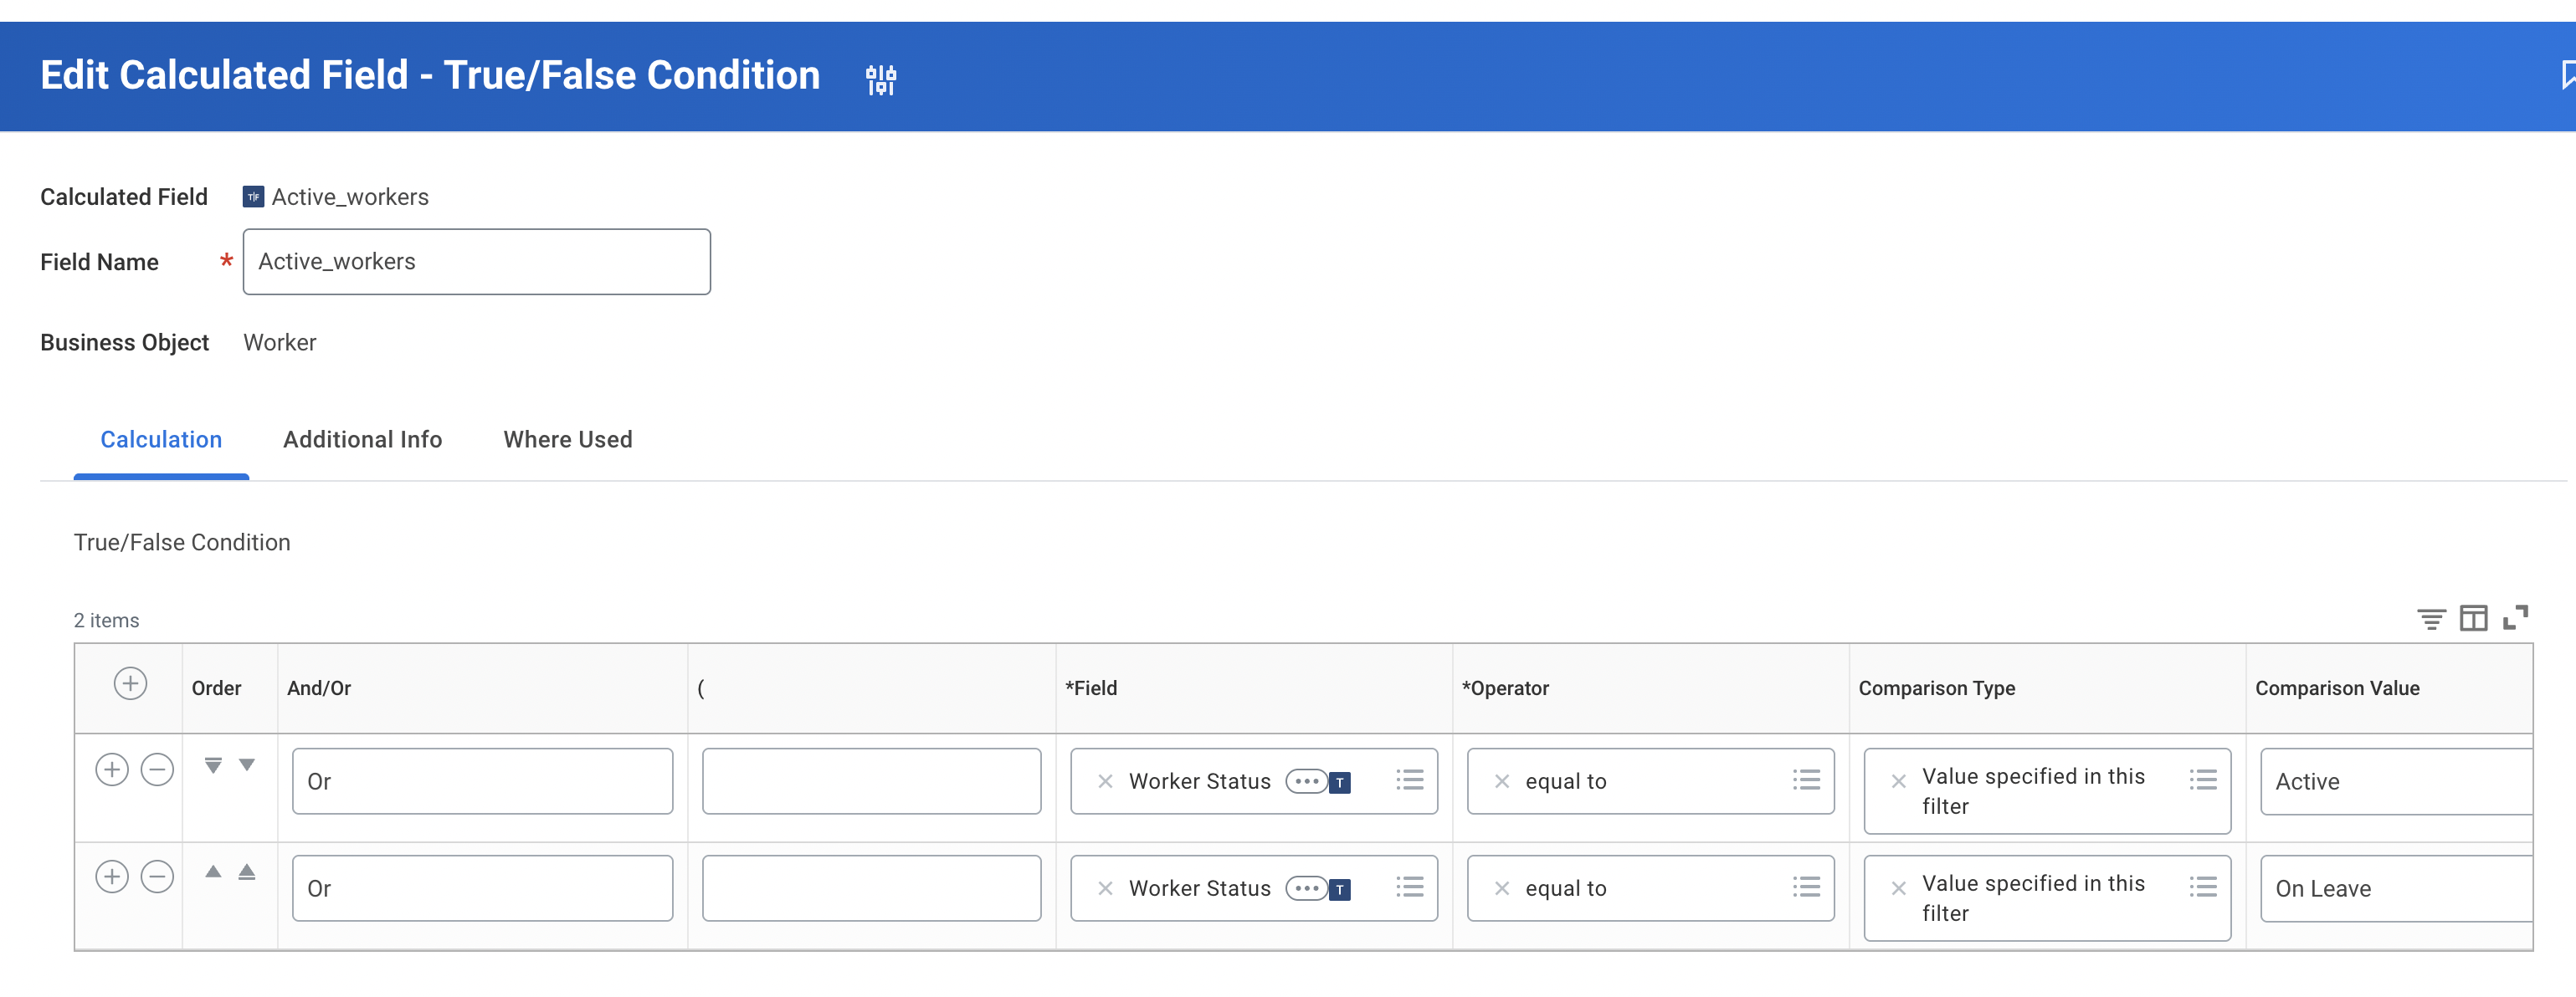Remove the Worker Status field selection
This screenshot has height=997, width=2576.
(x=1105, y=780)
